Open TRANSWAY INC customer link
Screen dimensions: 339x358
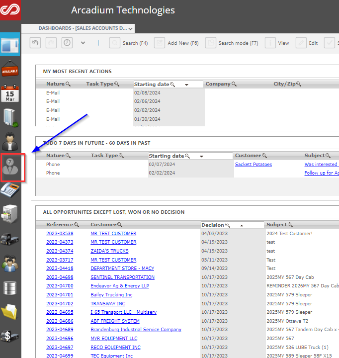pyautogui.click(x=108, y=304)
